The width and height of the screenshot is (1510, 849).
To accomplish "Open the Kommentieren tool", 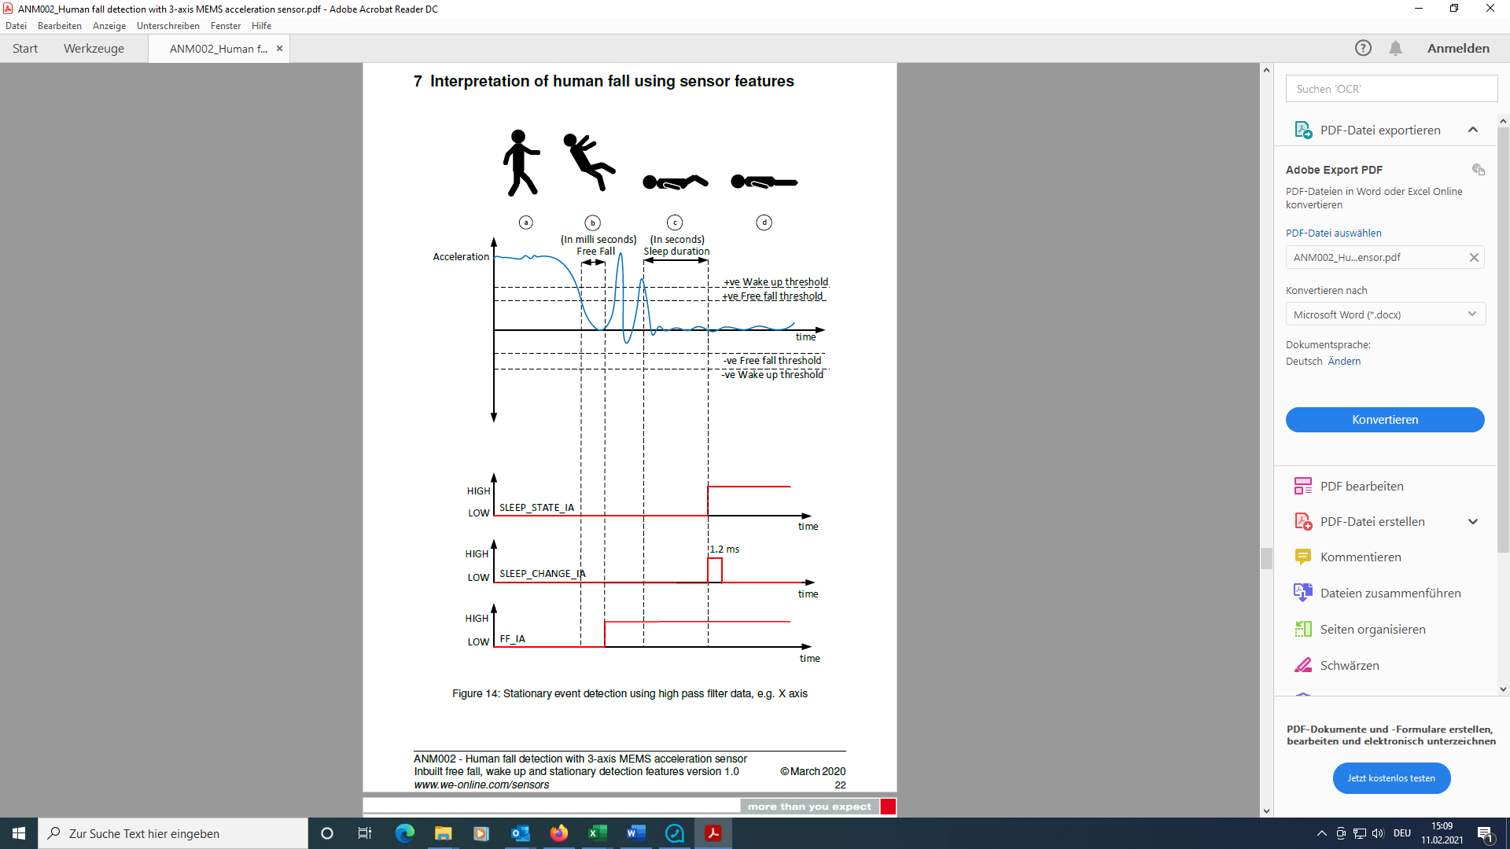I will pos(1360,557).
